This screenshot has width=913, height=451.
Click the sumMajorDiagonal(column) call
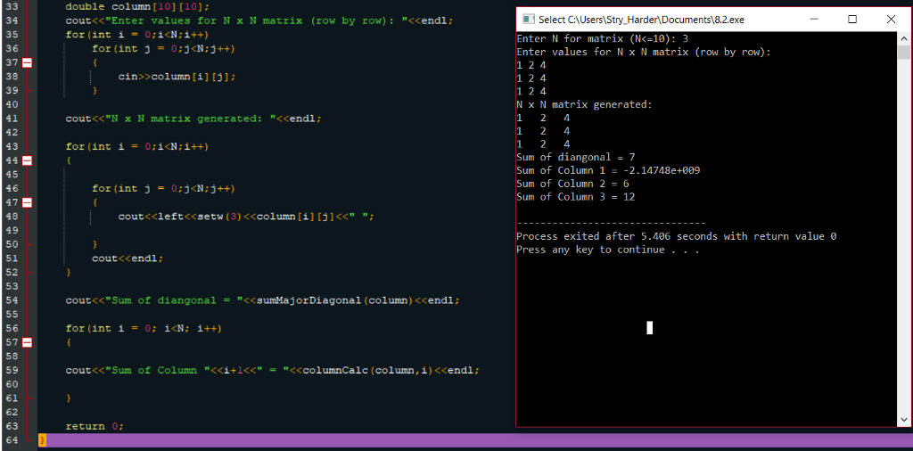[335, 300]
